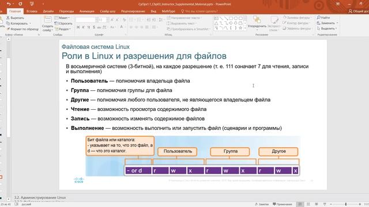
Task: Open Экспресс-стили gallery
Action: coord(274,23)
